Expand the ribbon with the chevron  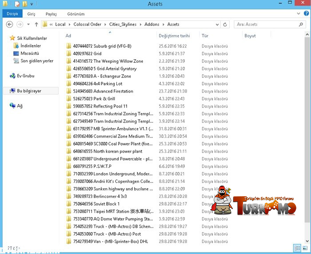(298, 14)
